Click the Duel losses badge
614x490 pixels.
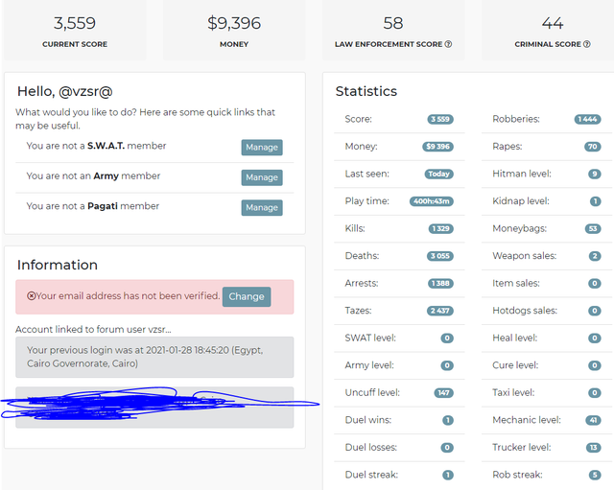(447, 448)
